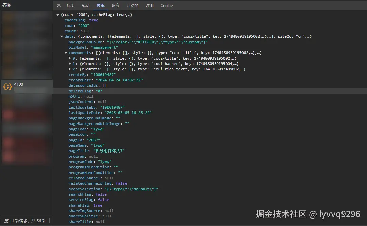Image resolution: width=367 pixels, height=226 pixels.
Task: Click the 名称 column header
Action: coord(6,5)
